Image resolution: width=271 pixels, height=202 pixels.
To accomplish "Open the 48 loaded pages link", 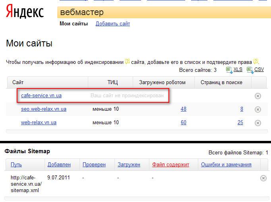I will 184,109.
